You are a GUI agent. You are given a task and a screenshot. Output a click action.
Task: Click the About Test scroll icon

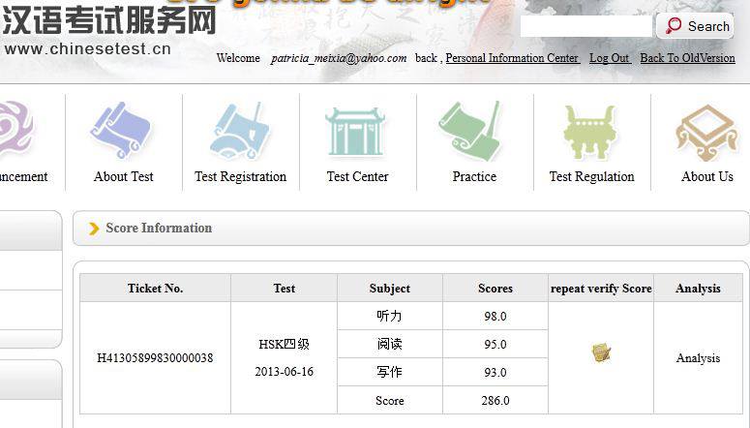click(x=122, y=131)
